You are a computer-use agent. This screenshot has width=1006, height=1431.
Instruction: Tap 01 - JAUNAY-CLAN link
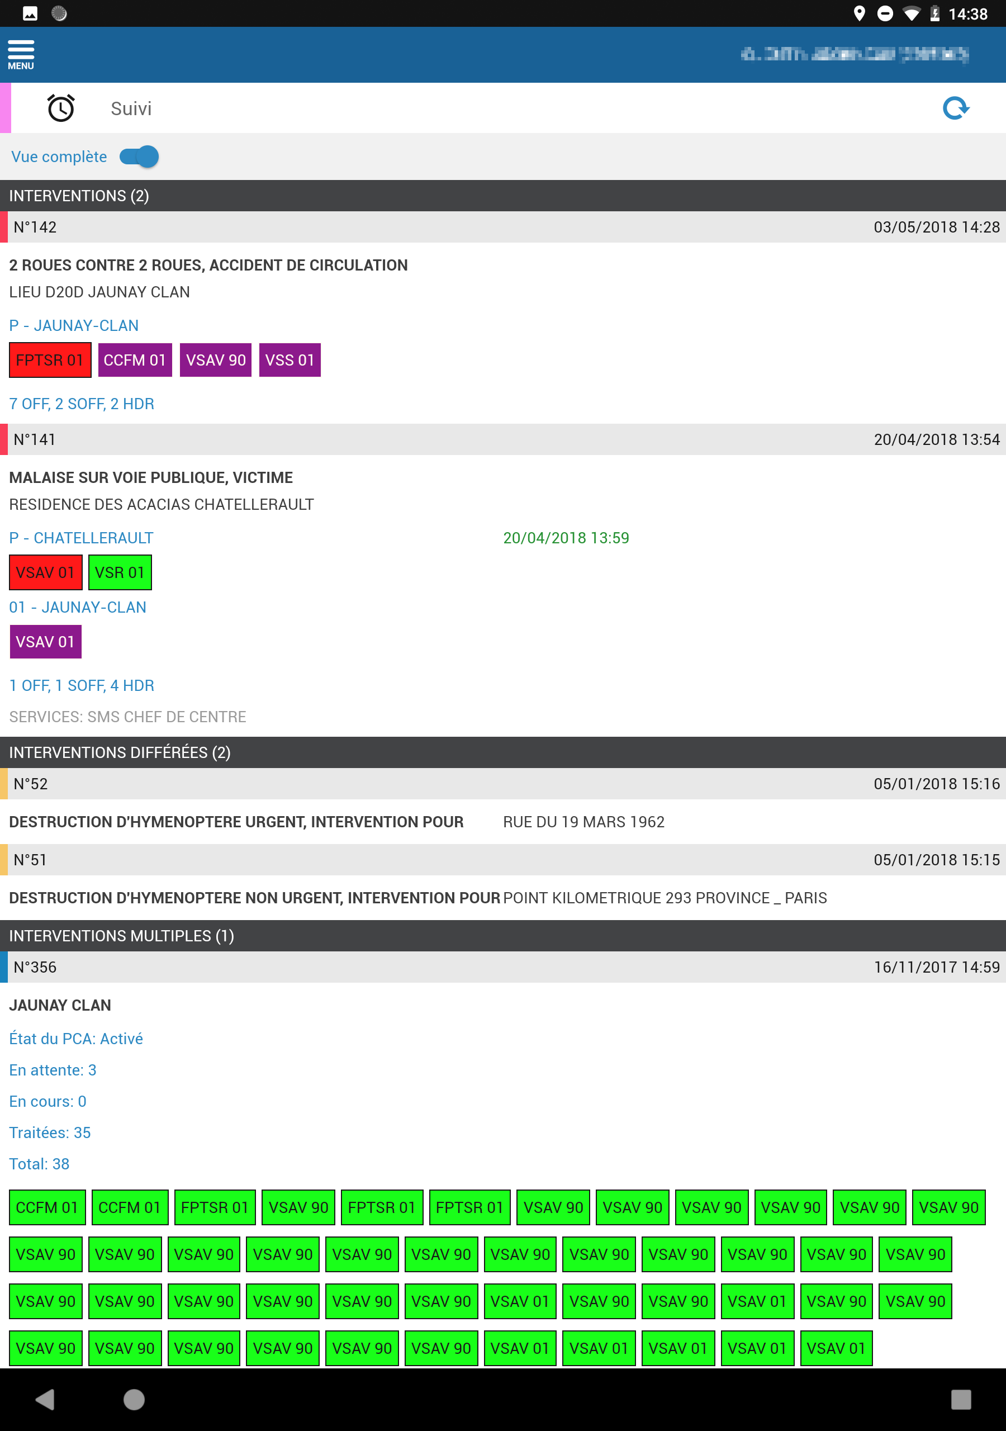tap(78, 607)
